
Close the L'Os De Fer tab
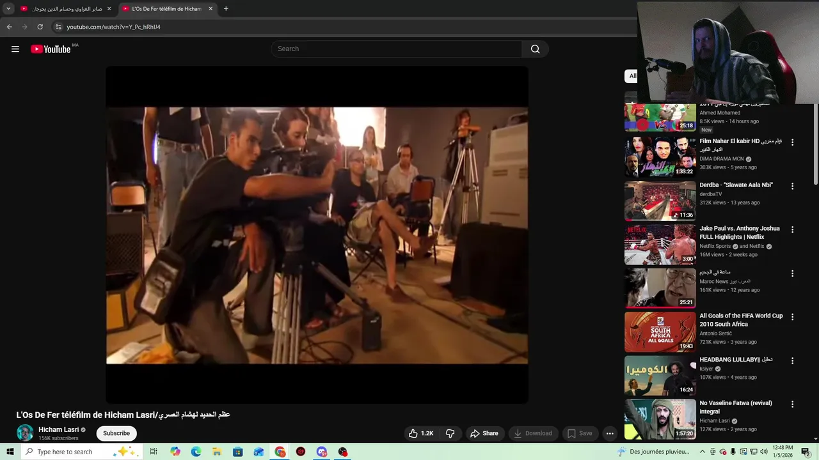pyautogui.click(x=211, y=9)
